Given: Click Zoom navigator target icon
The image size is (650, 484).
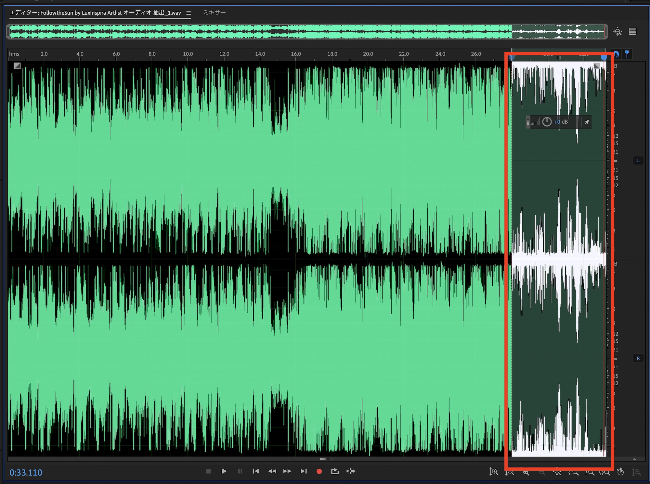Looking at the screenshot, I should coord(617,31).
